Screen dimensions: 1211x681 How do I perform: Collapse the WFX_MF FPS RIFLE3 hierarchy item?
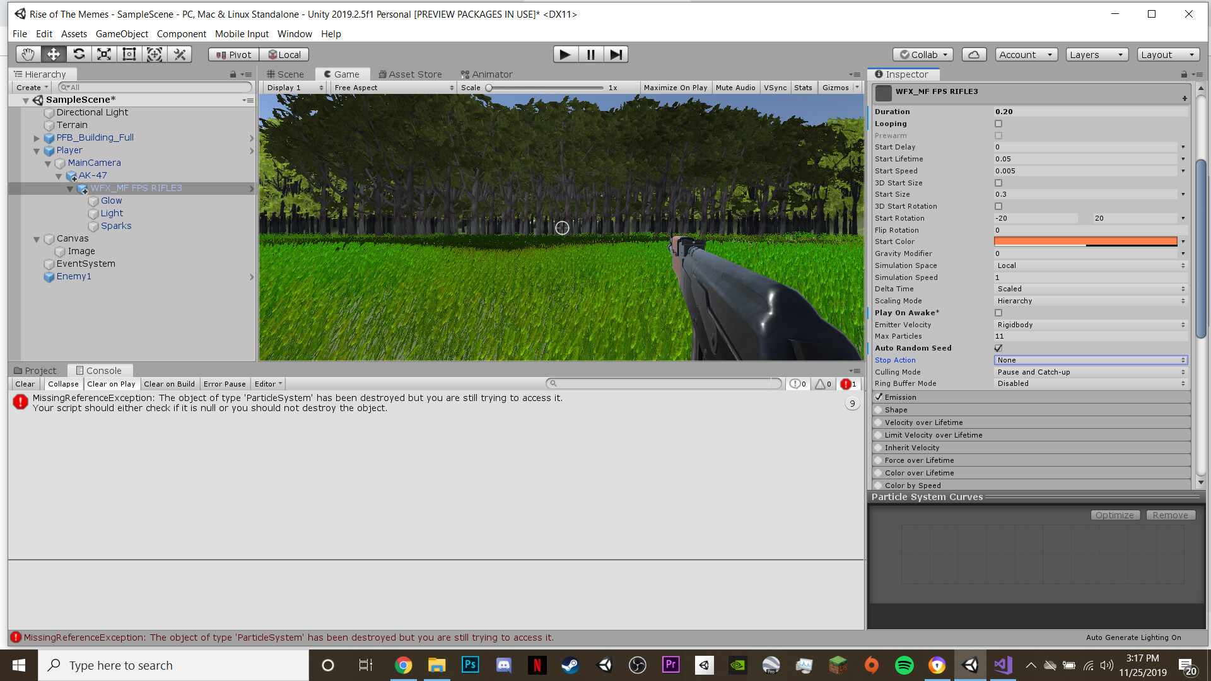pos(70,188)
